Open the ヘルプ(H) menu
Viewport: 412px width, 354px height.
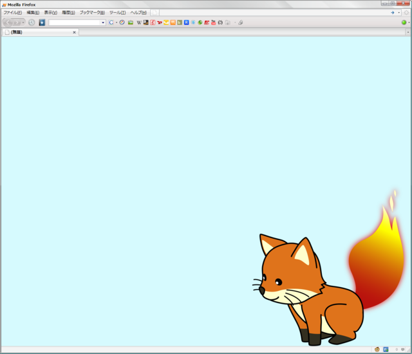point(138,13)
